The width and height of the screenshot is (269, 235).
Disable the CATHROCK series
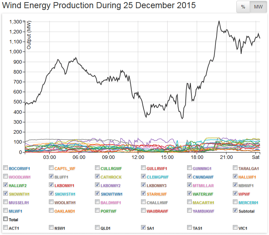coord(97,176)
